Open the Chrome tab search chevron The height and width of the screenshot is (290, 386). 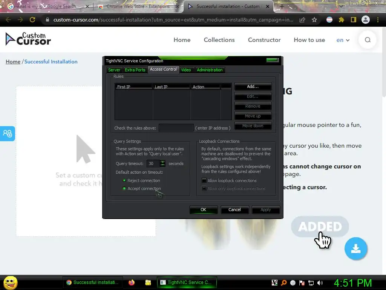click(341, 6)
